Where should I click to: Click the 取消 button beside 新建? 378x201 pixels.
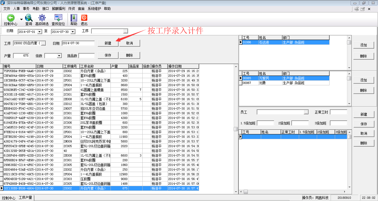(129, 43)
